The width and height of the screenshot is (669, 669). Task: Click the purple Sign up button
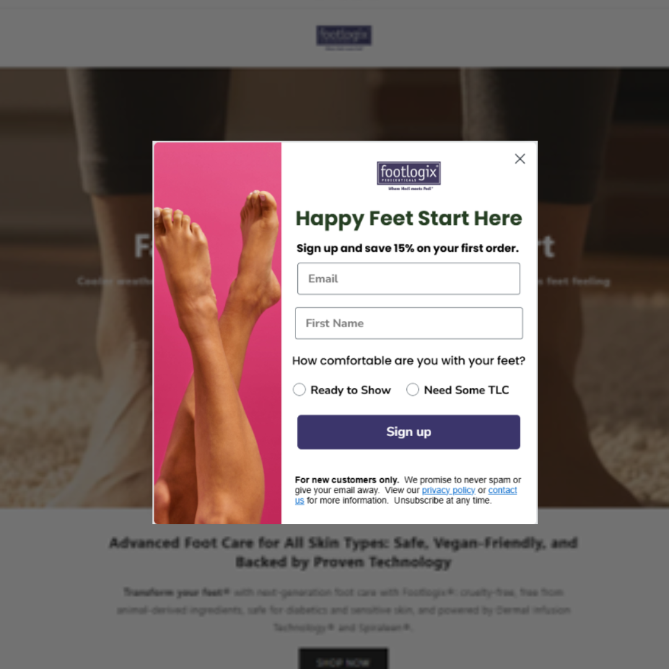pyautogui.click(x=408, y=432)
